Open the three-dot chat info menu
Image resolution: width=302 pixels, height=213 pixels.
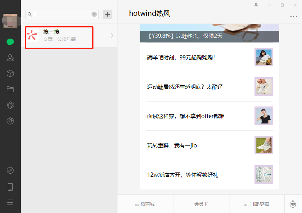point(294,16)
